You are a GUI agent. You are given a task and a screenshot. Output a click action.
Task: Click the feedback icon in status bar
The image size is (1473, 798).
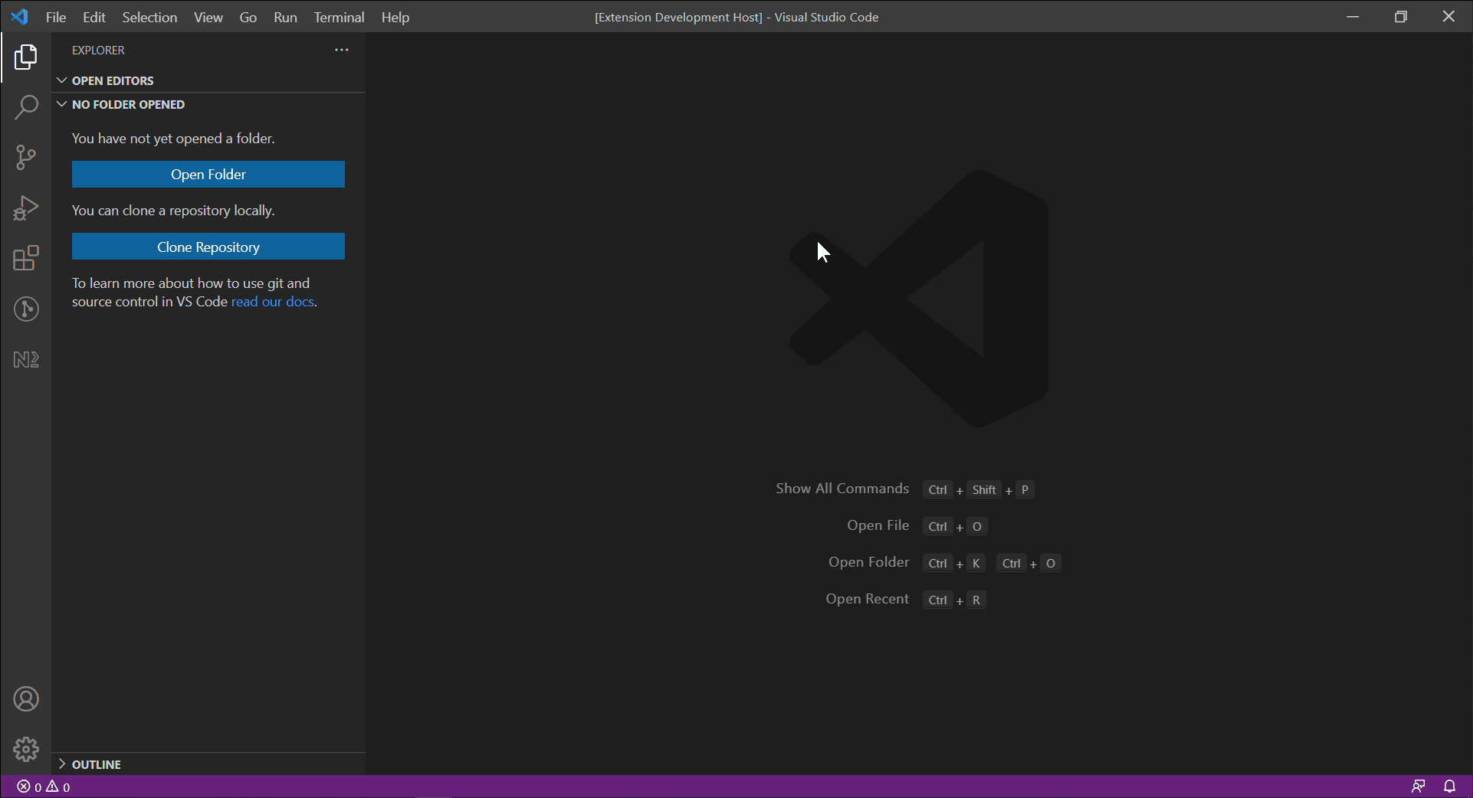[x=1419, y=787]
